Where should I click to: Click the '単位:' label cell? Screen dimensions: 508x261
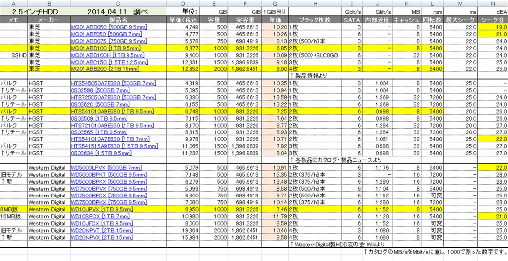183,12
